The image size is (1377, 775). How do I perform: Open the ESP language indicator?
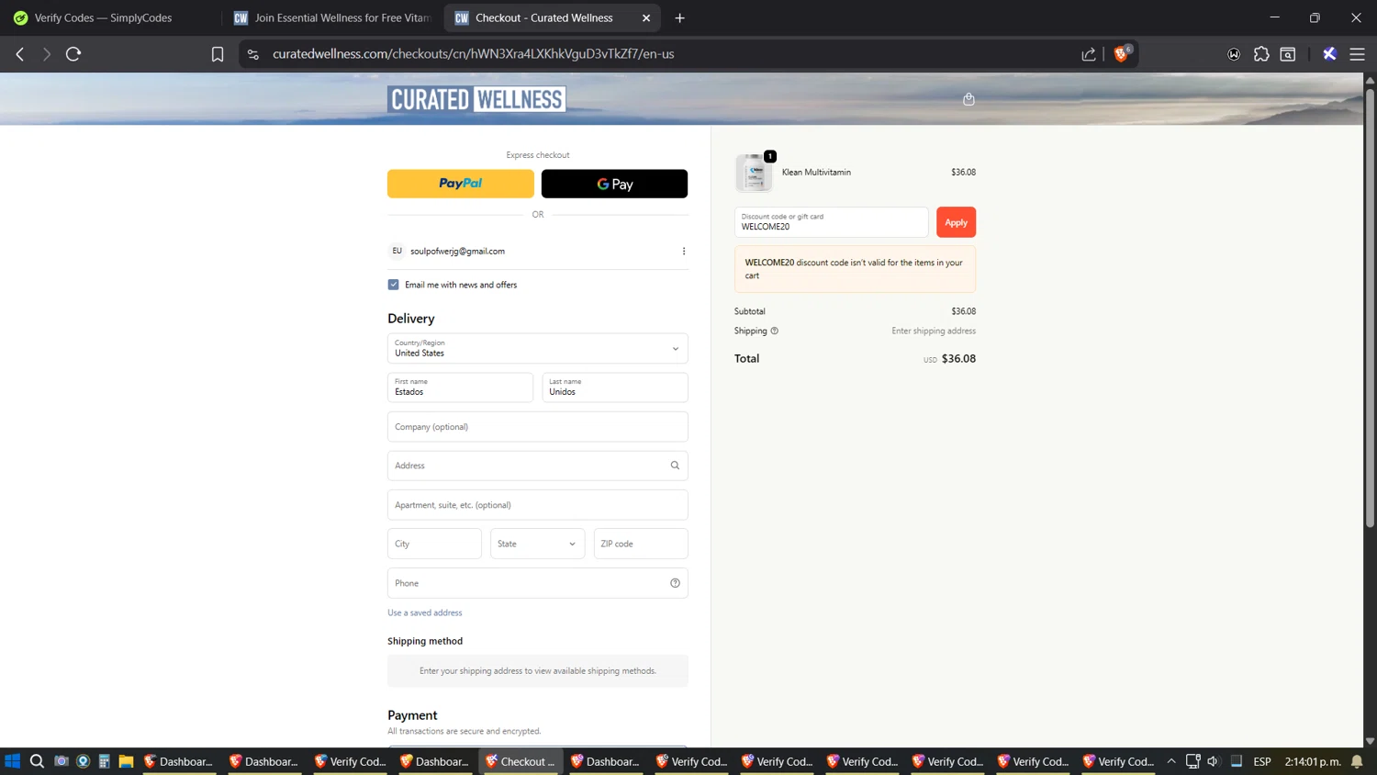tap(1262, 761)
